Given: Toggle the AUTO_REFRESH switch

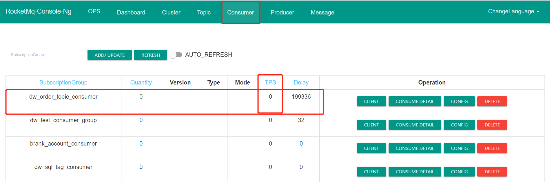Looking at the screenshot, I should coord(176,55).
